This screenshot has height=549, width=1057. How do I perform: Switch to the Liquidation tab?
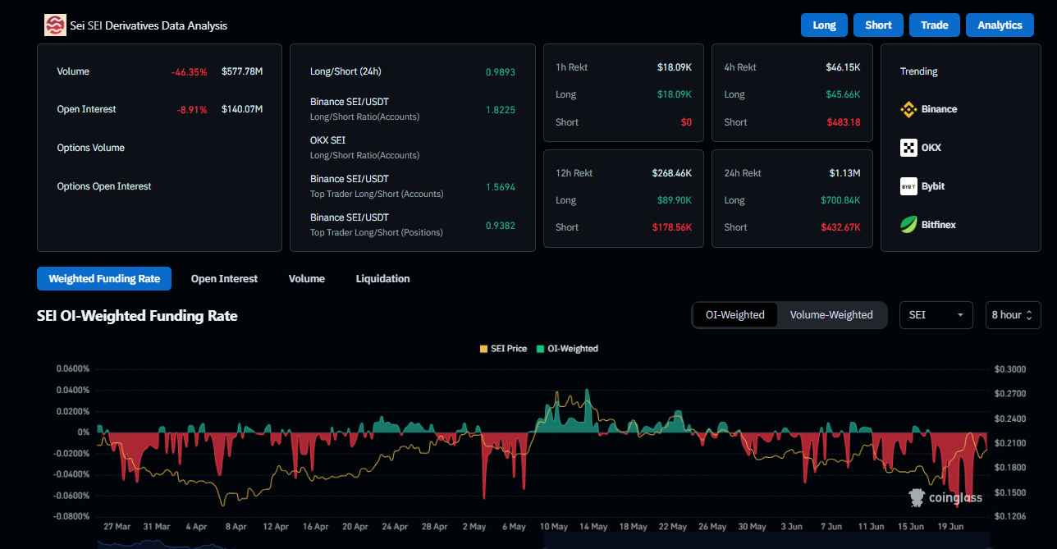tap(382, 278)
